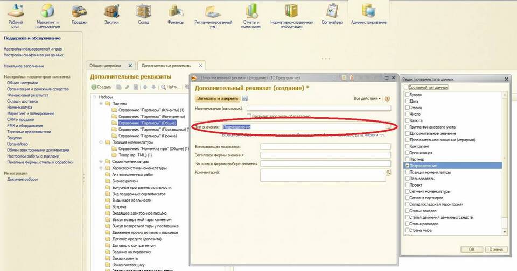This screenshot has height=271, width=517.
Task: Click the Наименование (заголовок) input field
Action: tap(318, 108)
